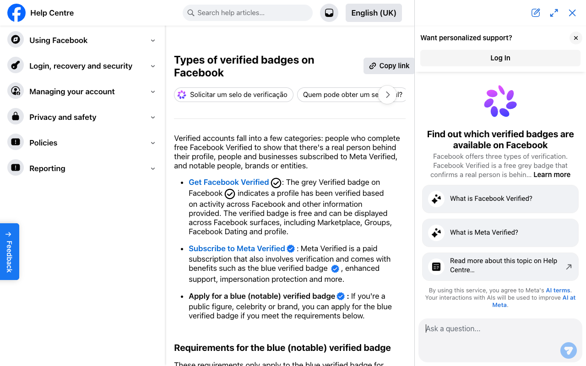The image size is (586, 366).
Task: Expand the Reporting chevron
Action: point(153,168)
